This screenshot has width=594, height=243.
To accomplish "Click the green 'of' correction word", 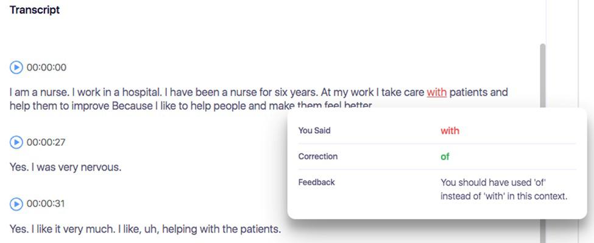I will (x=445, y=156).
